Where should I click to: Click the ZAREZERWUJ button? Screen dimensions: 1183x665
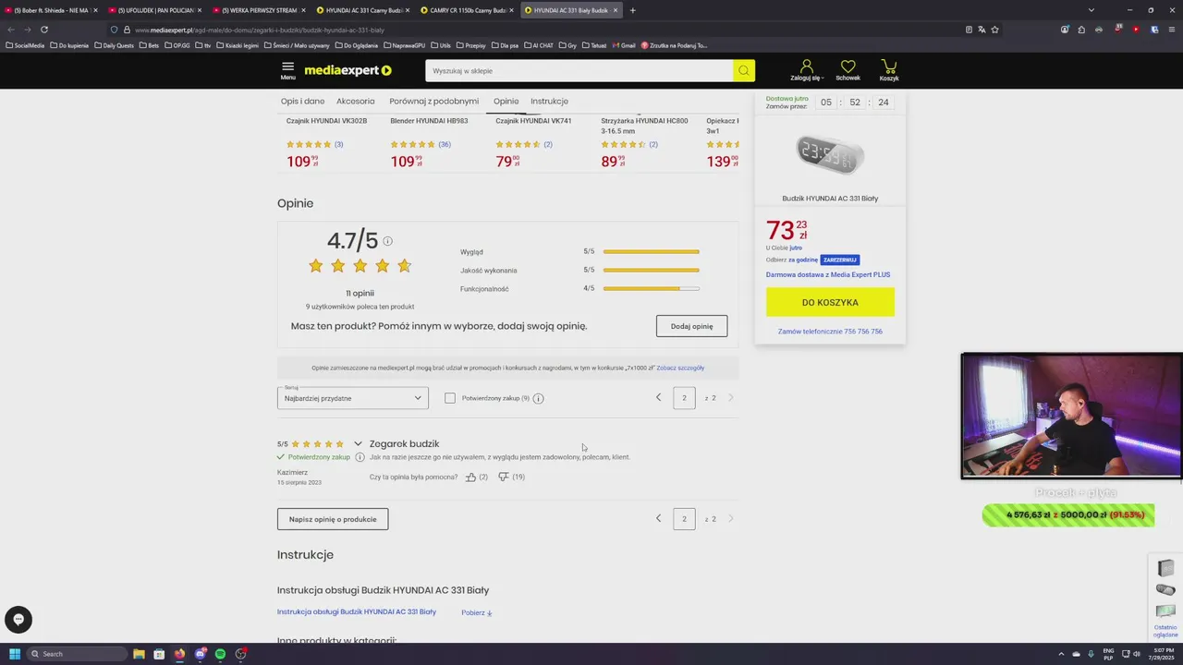(x=840, y=260)
